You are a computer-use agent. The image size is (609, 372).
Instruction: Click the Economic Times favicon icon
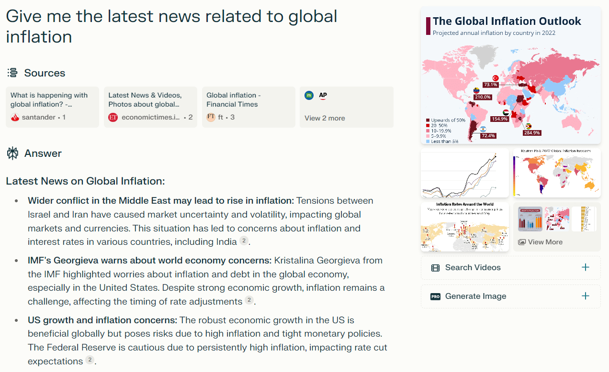tap(113, 117)
